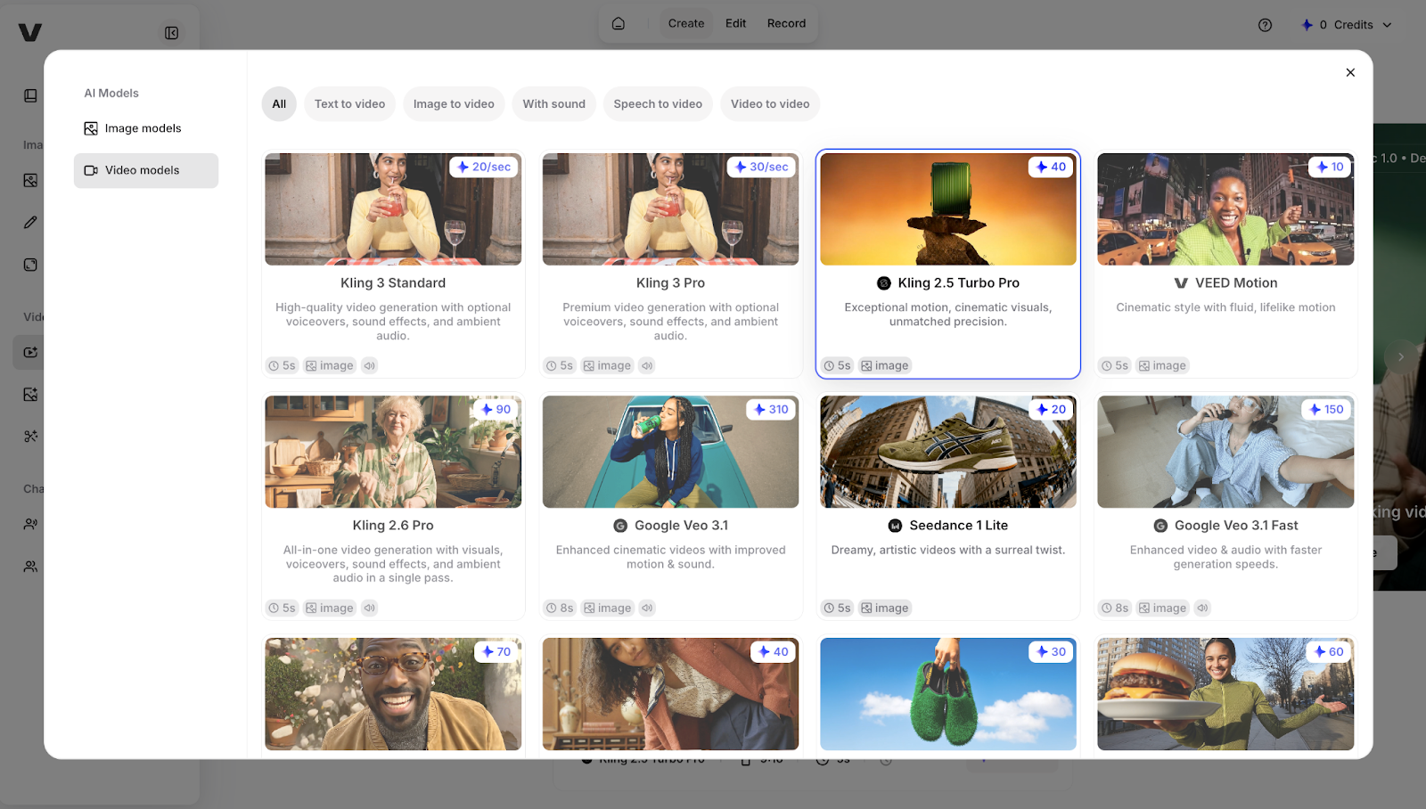Viewport: 1426px width, 809px height.
Task: Switch to the Edit tab
Action: point(735,24)
